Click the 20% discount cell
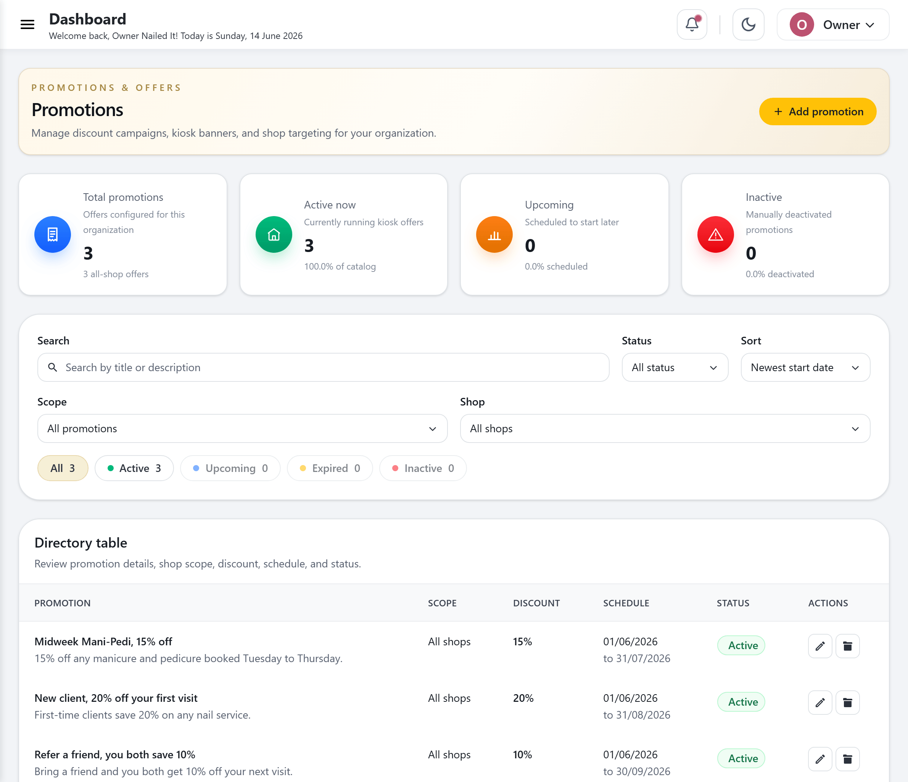The image size is (908, 782). 524,698
